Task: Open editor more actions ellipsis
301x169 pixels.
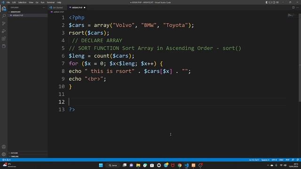Action: (298, 8)
